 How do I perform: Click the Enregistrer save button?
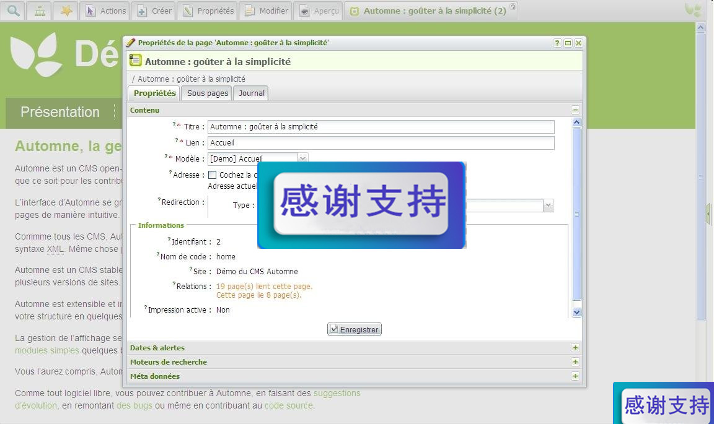pos(355,329)
